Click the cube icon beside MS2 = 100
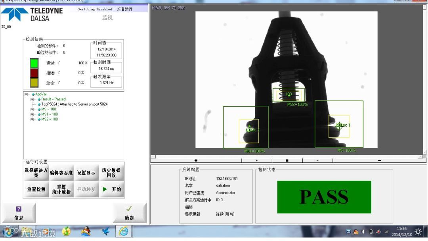The image size is (428, 241). pos(39,120)
